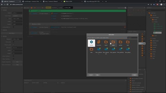Expand the Sounds folder in Project panel
Viewport: 166px width, 93px height.
point(149,47)
